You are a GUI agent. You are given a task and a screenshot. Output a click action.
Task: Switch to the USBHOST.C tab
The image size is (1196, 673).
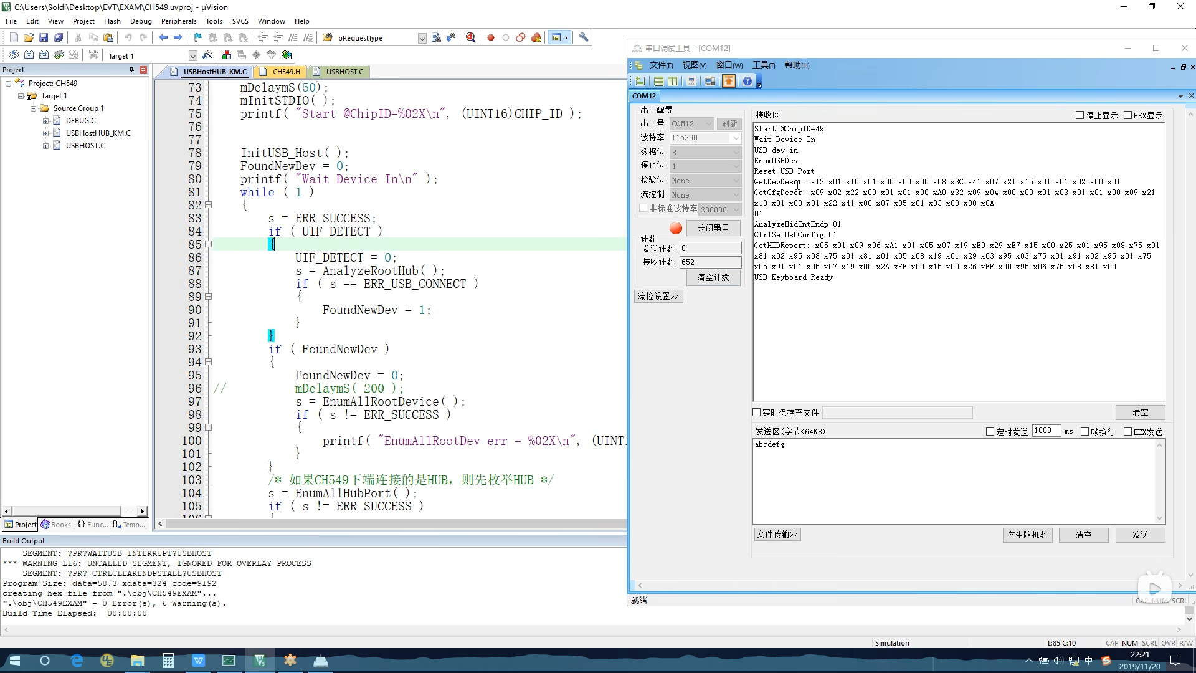click(344, 72)
